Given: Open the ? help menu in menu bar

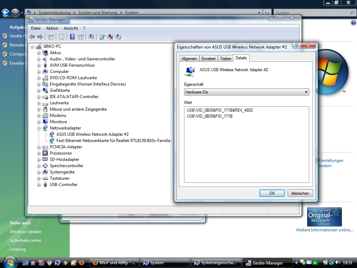Looking at the screenshot, I should click(84, 28).
